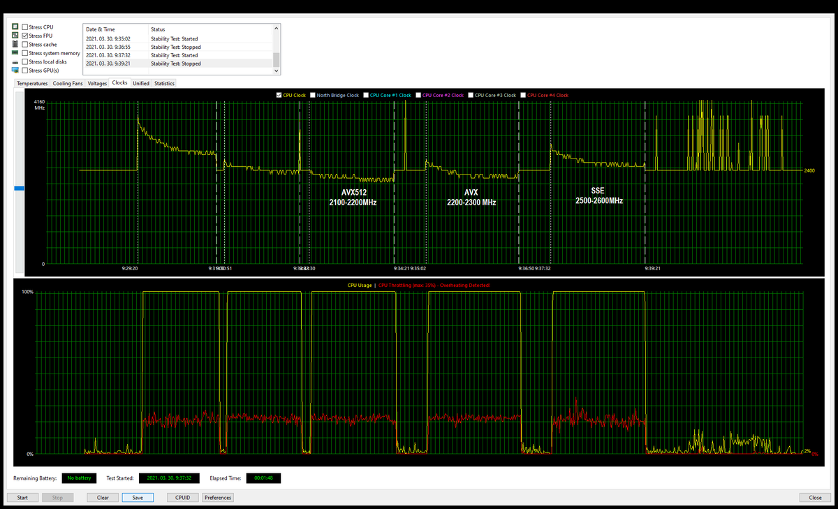
Task: Enable the Stress GPU(s) checkbox
Action: 25,71
